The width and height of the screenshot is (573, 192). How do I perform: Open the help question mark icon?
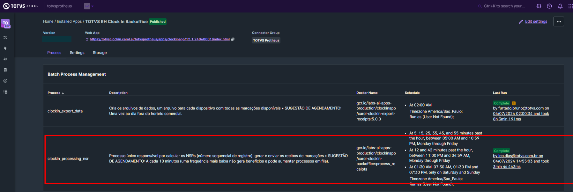(549, 6)
